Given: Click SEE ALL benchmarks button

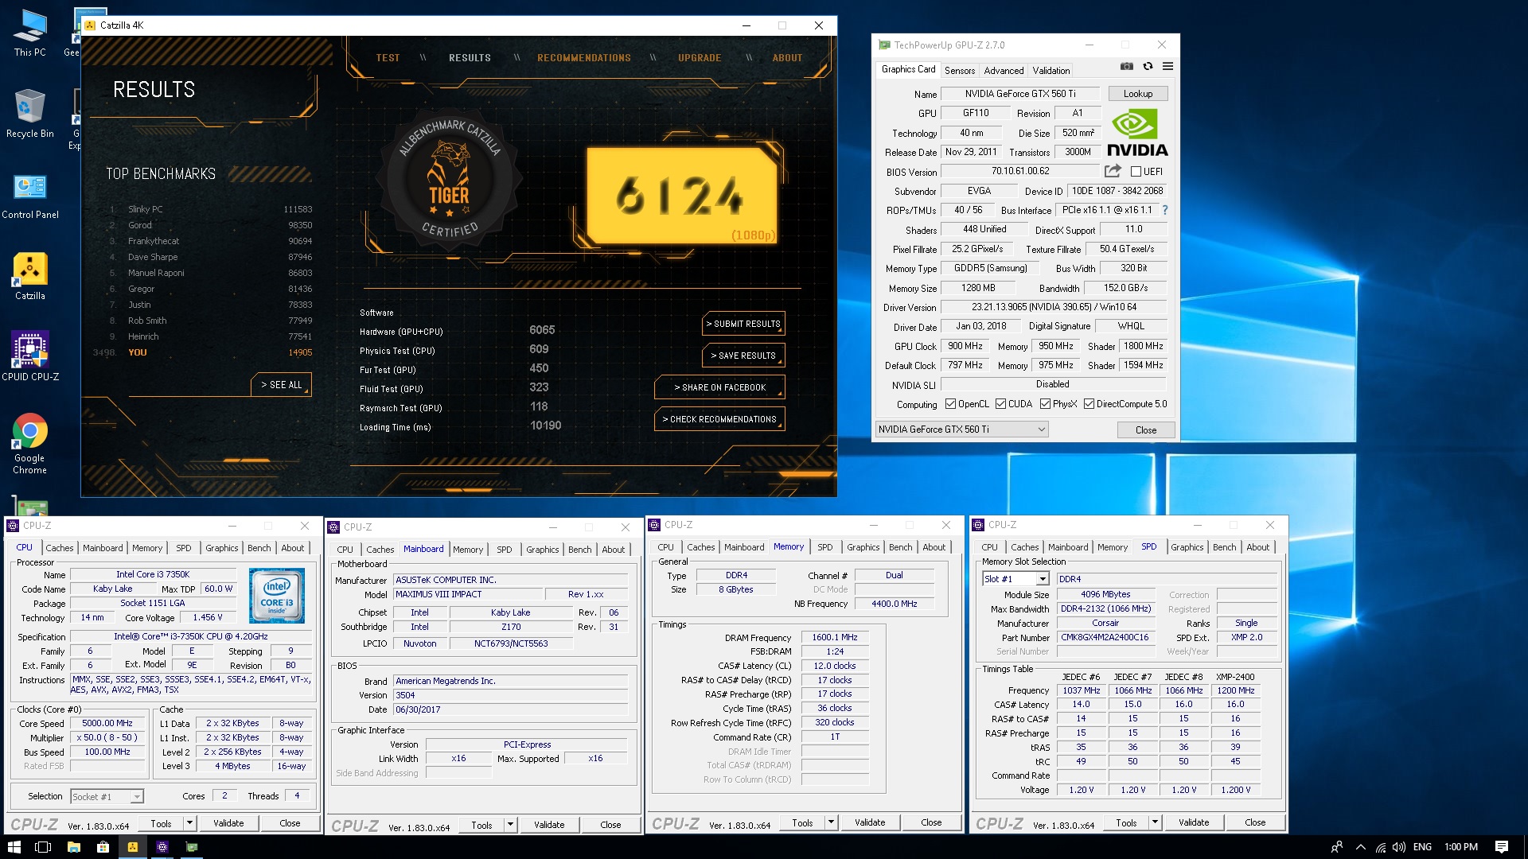Looking at the screenshot, I should point(281,384).
